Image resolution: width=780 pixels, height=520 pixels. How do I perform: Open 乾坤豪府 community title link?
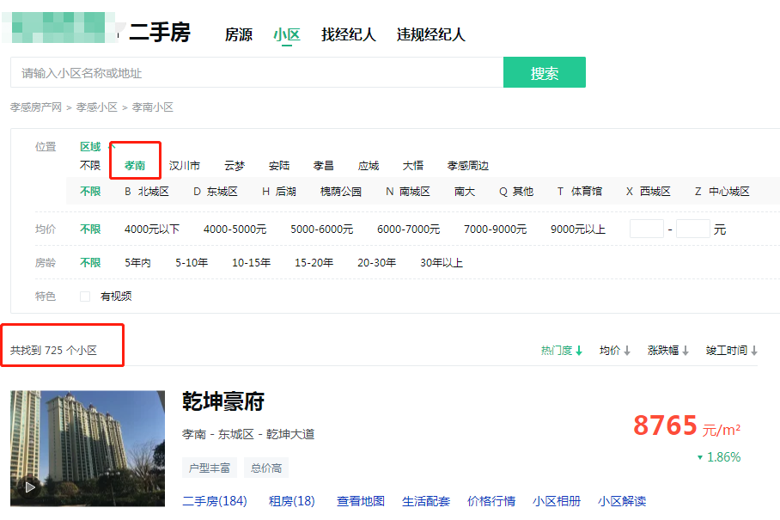click(223, 401)
